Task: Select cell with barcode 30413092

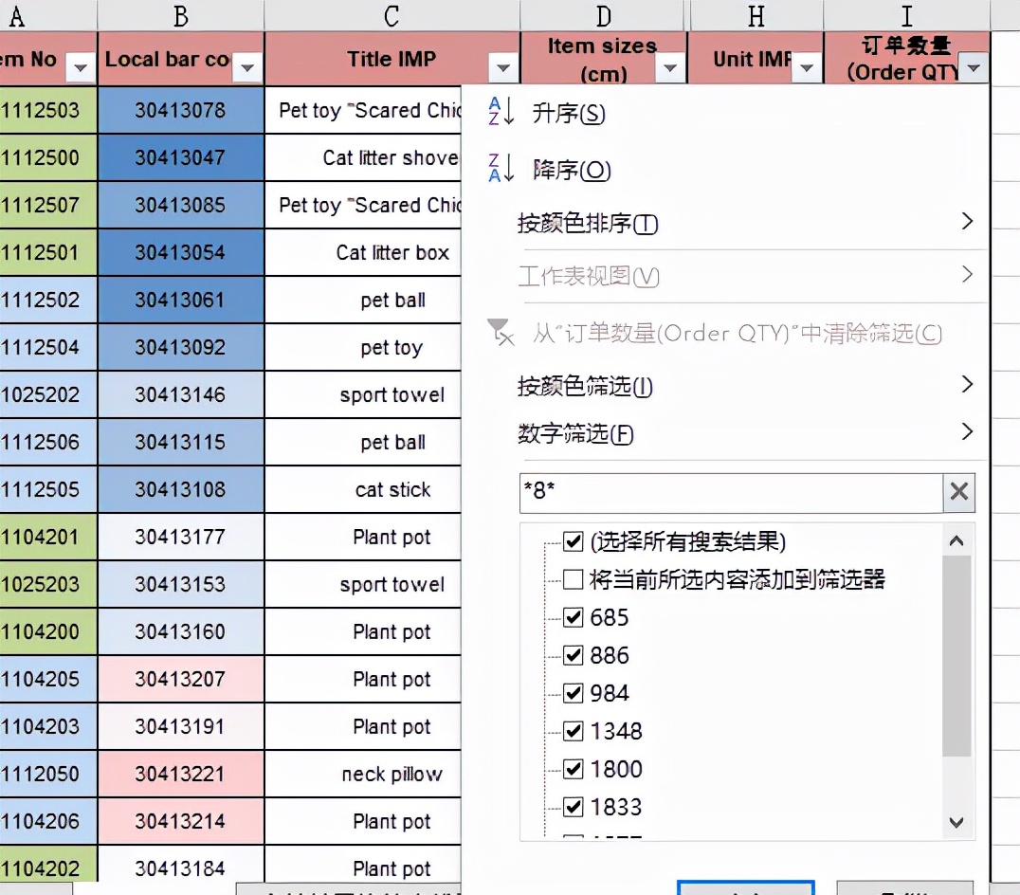Action: [x=181, y=347]
